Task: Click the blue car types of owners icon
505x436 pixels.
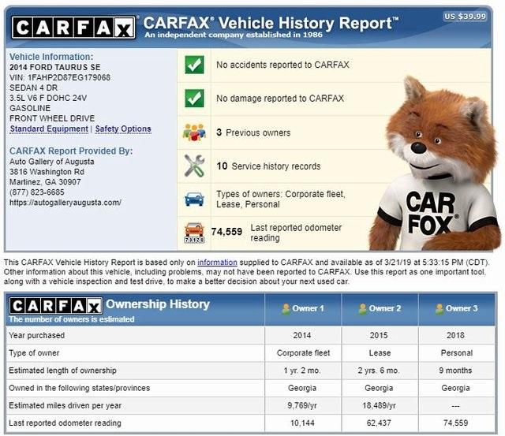Action: click(x=194, y=199)
